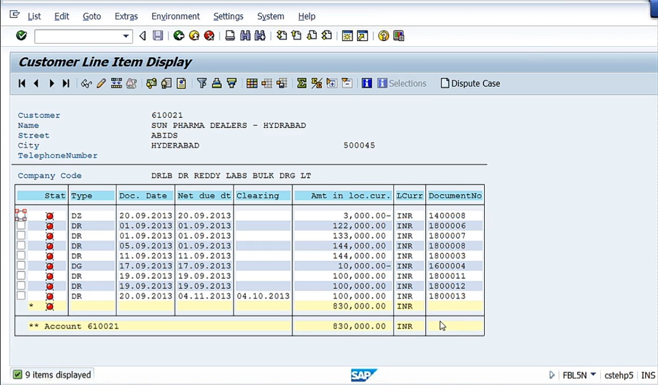This screenshot has height=385, width=658.
Task: Tick the checkbox for document 1800003
Action: point(21,256)
